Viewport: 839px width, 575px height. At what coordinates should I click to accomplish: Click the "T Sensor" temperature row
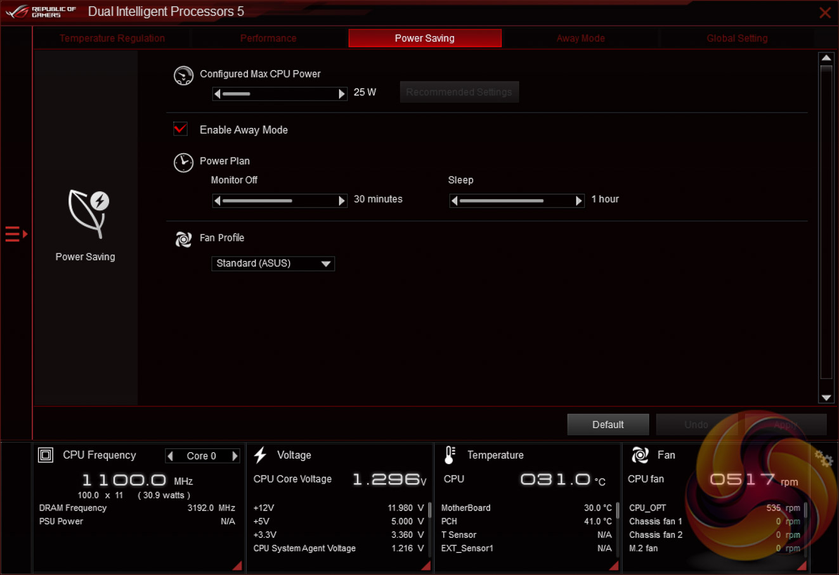pos(526,535)
